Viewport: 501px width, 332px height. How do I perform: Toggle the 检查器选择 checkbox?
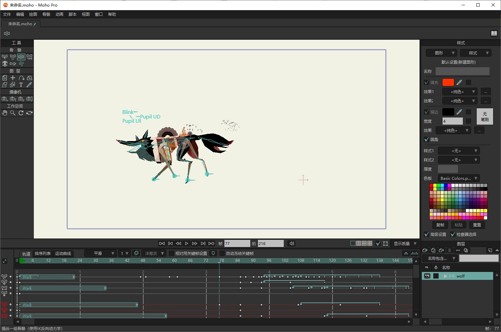pos(453,234)
